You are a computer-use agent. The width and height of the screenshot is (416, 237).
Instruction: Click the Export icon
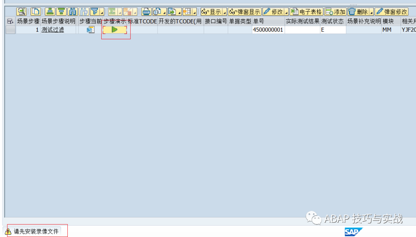(173, 12)
